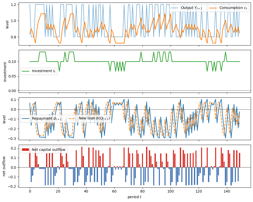This screenshot has height=202, width=253.
Task: Click the orange Consumption legend line sample
Action: coord(213,8)
